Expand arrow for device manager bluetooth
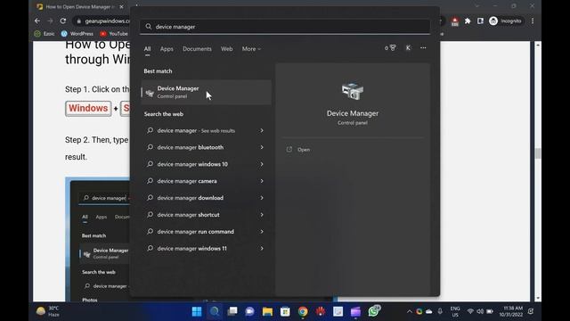This screenshot has height=321, width=570. tap(262, 147)
